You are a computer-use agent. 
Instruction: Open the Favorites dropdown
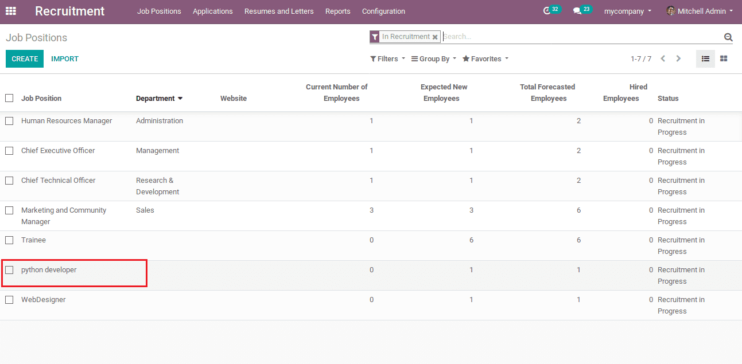click(485, 59)
